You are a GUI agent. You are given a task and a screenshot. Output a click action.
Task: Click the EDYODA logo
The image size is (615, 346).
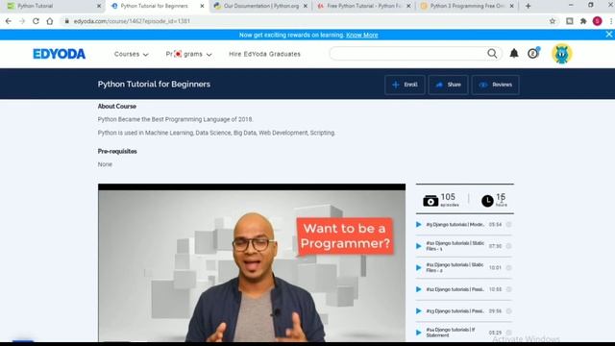60,54
